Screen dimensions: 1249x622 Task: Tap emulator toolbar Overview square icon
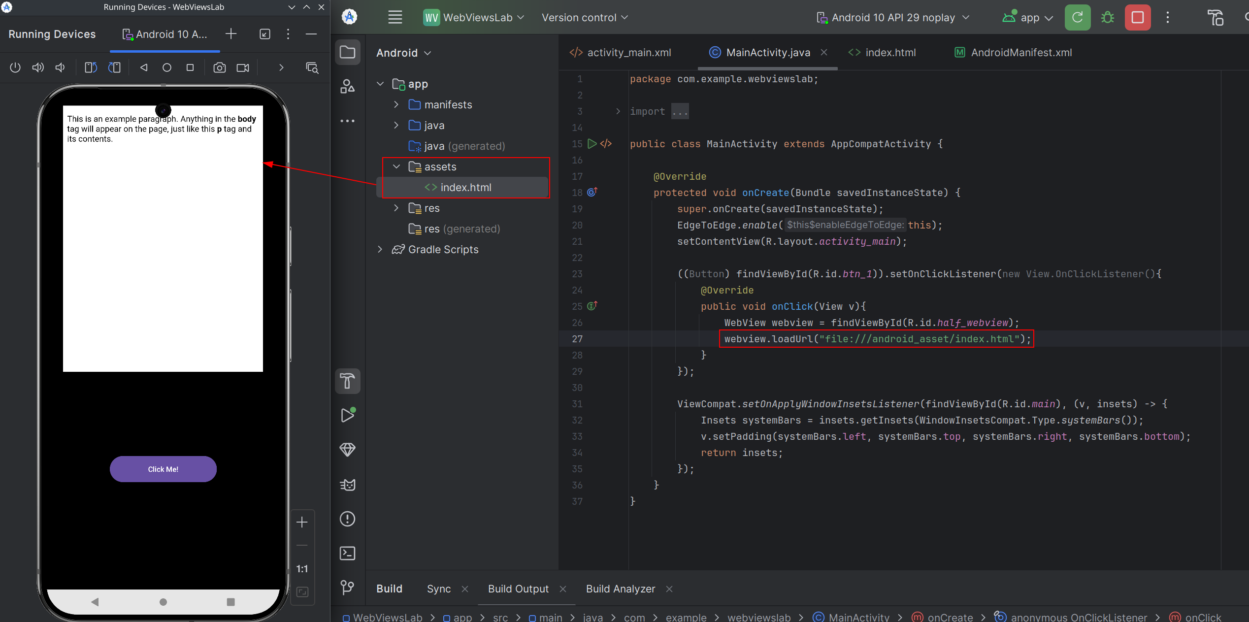[x=190, y=67]
